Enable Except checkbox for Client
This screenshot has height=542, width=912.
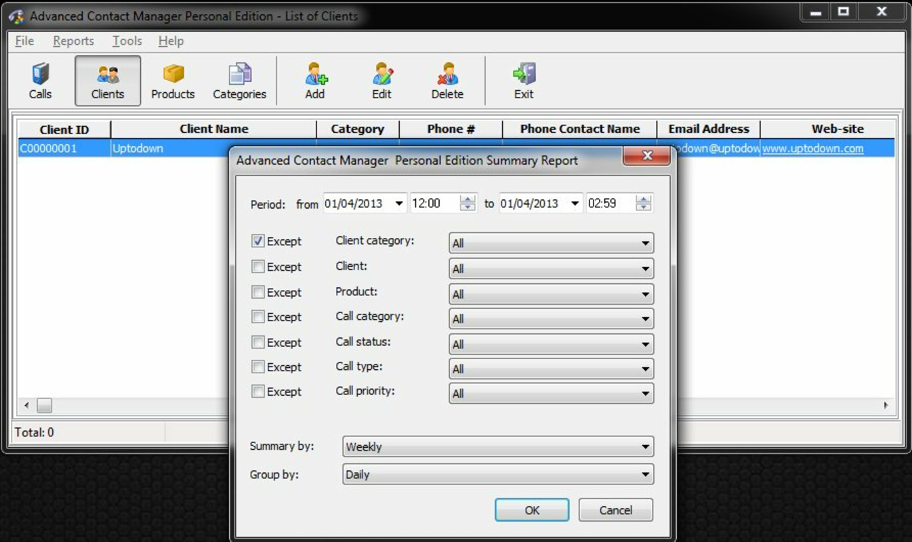[x=257, y=266]
